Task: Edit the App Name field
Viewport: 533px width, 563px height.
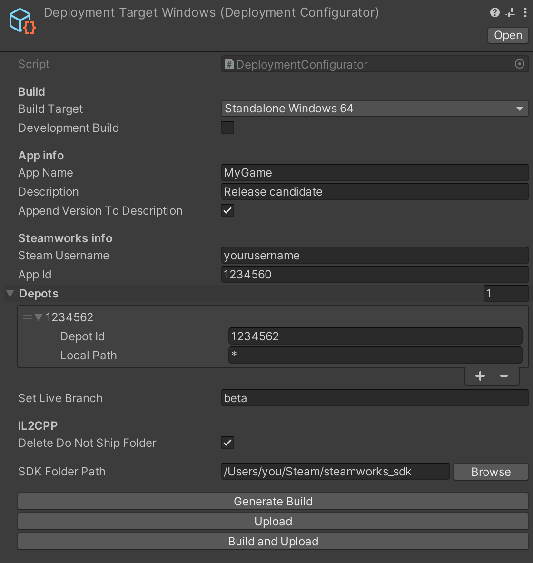Action: click(x=375, y=172)
